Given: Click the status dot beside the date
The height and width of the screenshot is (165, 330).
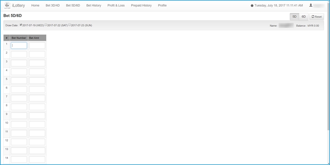Looking at the screenshot, I should coord(252,6).
